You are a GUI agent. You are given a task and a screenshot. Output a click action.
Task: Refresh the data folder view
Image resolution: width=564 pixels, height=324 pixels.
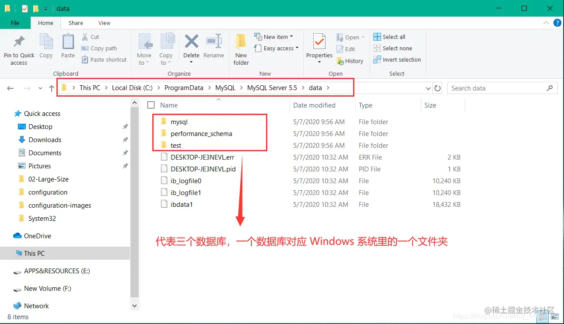tap(438, 88)
